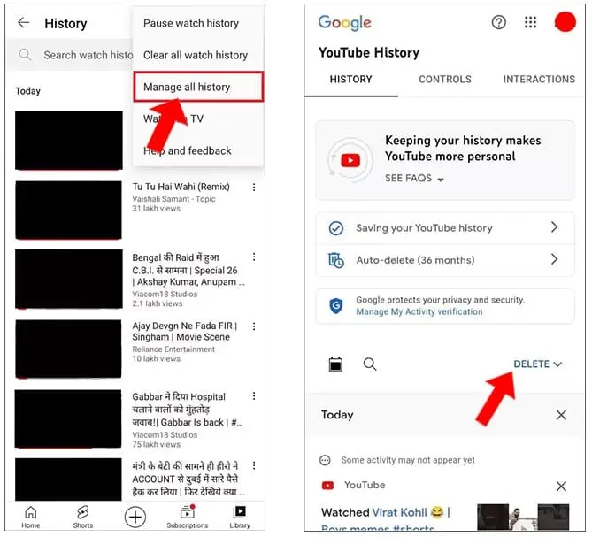Switch to the INTERACTIONS tab

pyautogui.click(x=539, y=80)
